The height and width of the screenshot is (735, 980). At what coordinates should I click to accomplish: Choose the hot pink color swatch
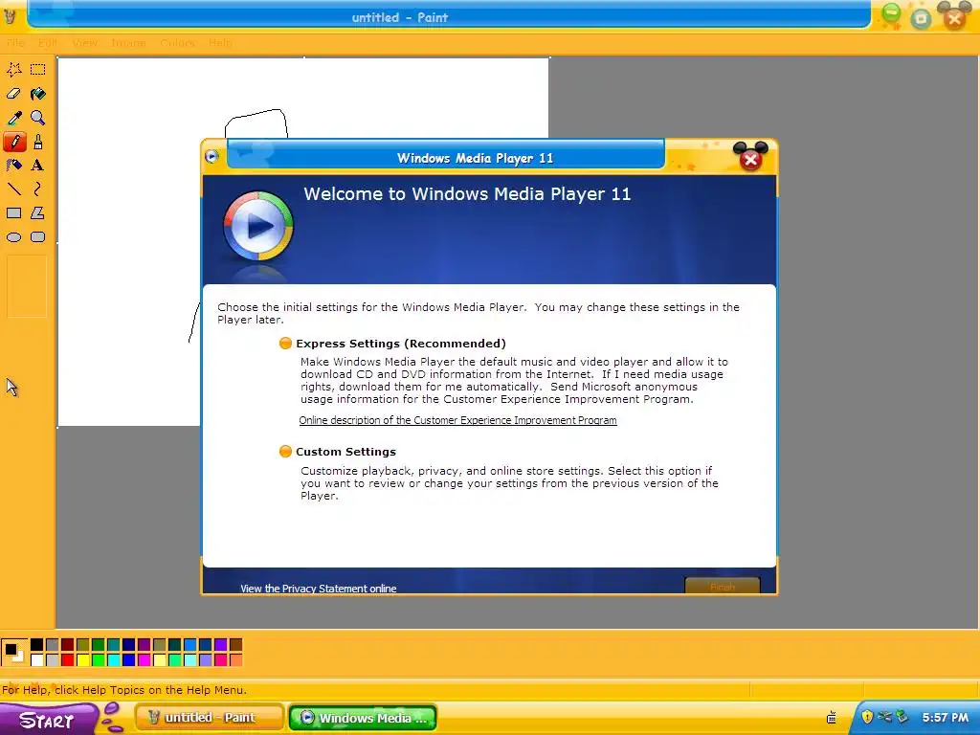click(220, 659)
